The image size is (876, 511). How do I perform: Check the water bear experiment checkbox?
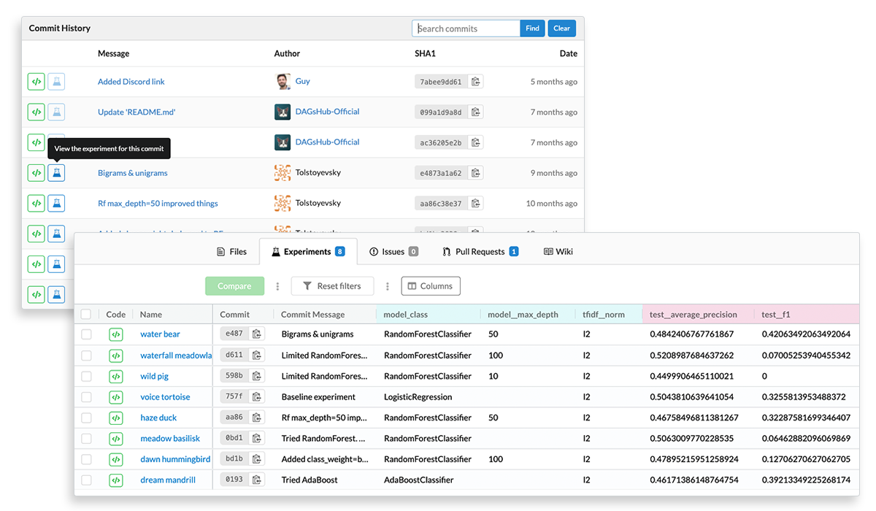tap(86, 334)
